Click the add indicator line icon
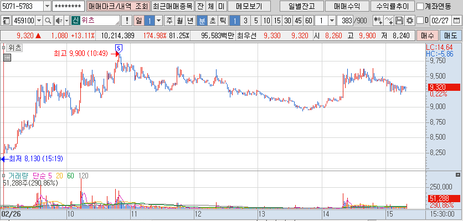This screenshot has width=463, height=221. [x=389, y=20]
